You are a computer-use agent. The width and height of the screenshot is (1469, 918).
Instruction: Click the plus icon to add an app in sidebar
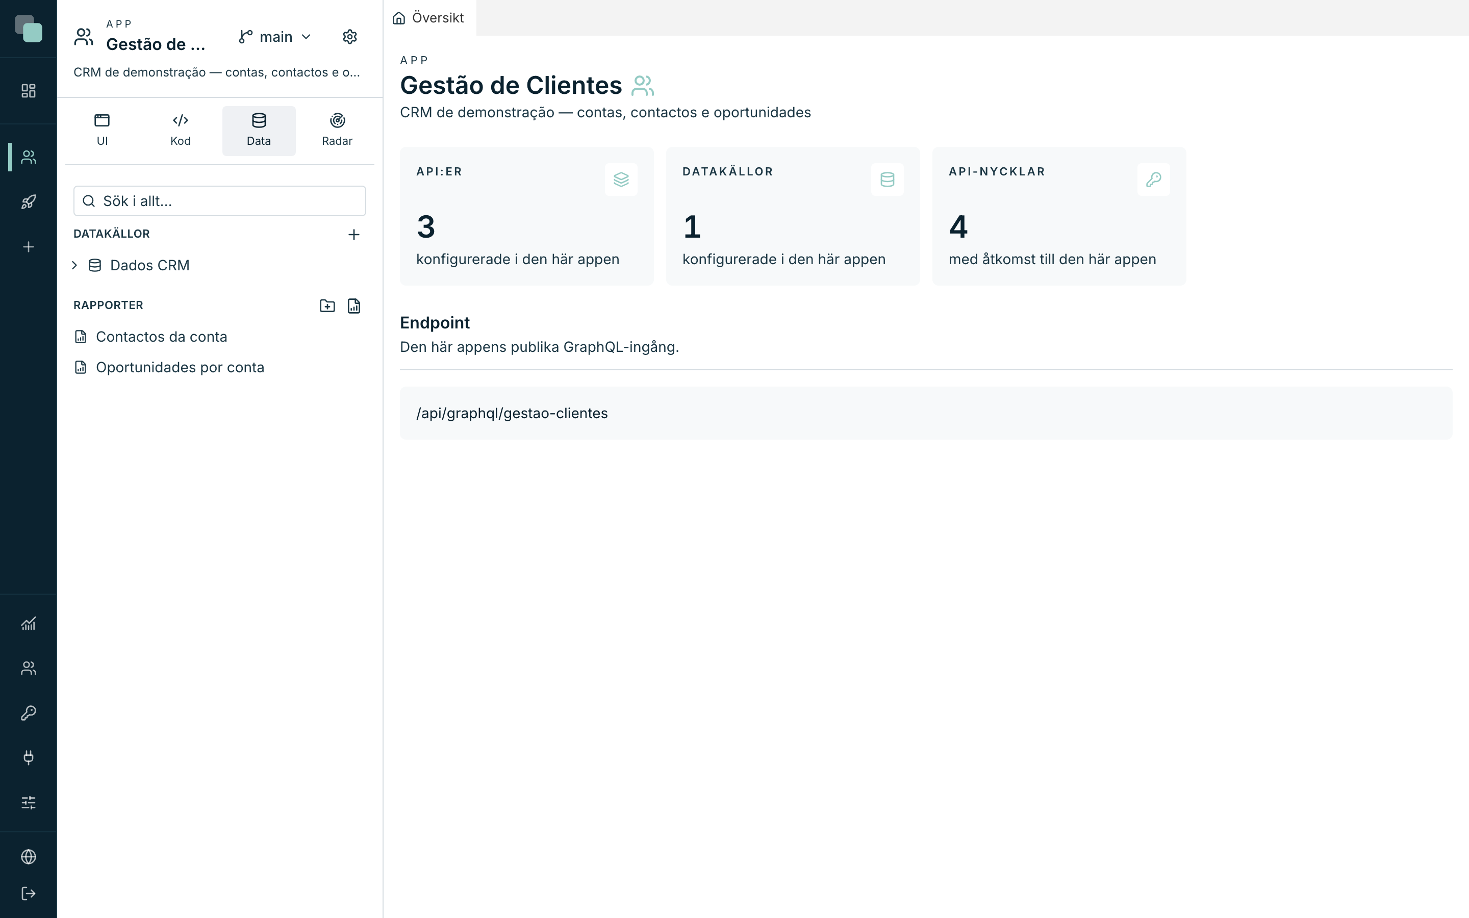(x=29, y=247)
